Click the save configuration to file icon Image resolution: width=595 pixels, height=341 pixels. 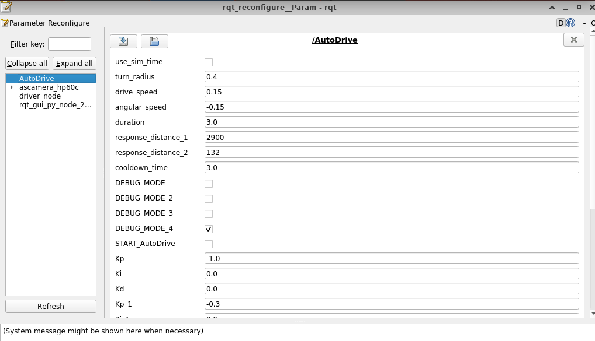(x=154, y=41)
